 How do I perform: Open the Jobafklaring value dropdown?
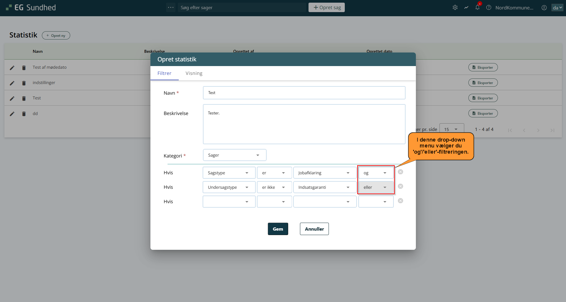tap(324, 173)
